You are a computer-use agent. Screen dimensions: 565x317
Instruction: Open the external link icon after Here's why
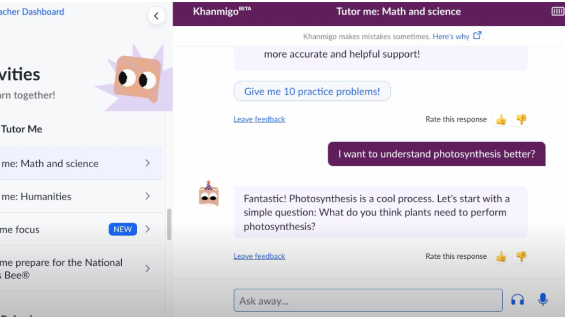tap(477, 36)
